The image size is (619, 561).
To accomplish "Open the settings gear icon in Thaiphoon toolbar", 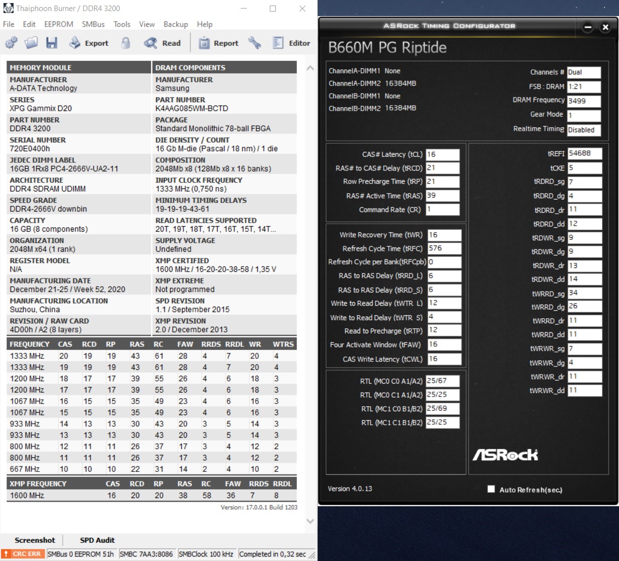I will pyautogui.click(x=11, y=43).
